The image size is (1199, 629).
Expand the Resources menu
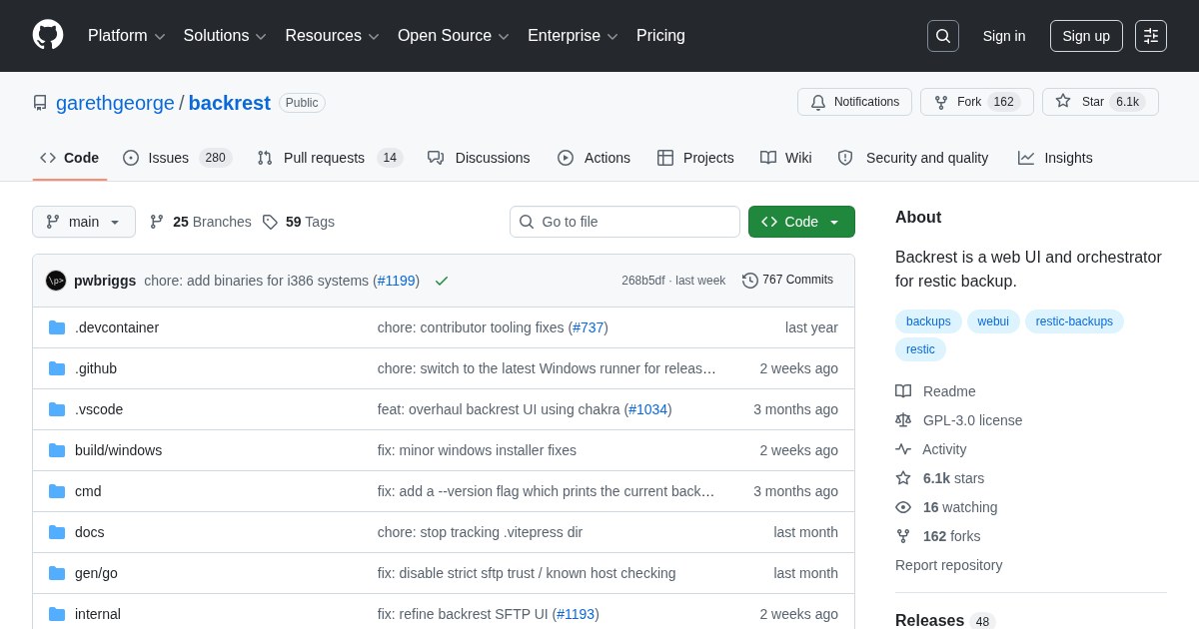(333, 36)
